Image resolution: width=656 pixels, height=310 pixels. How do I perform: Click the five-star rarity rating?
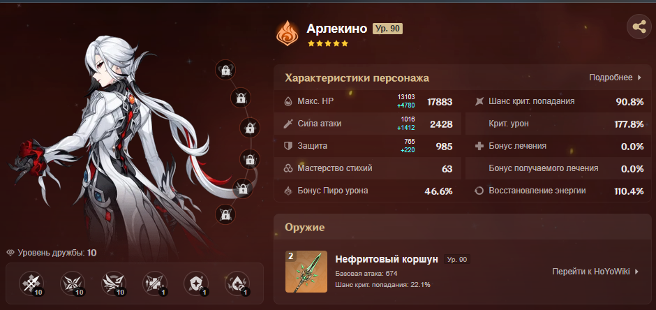328,43
